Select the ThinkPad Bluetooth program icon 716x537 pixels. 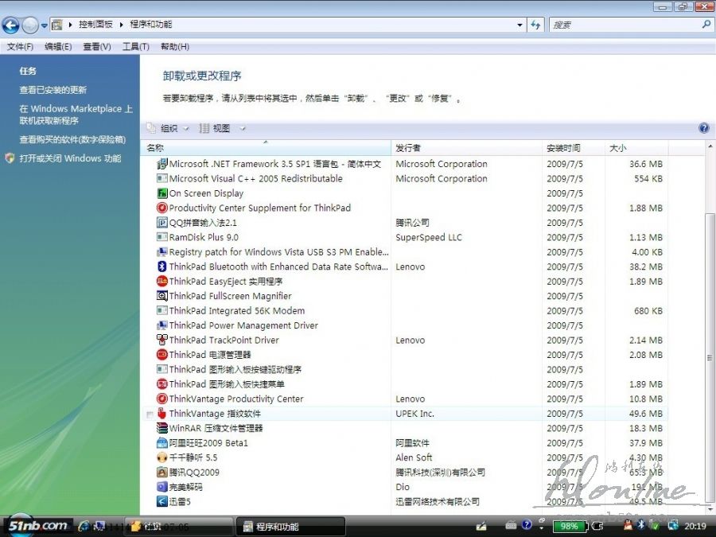[x=162, y=267]
